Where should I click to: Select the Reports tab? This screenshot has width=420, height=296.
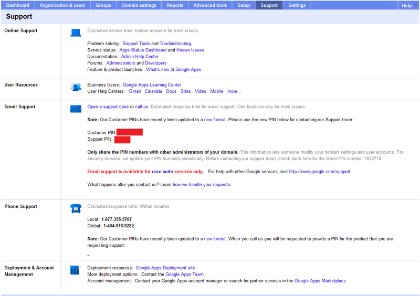point(175,5)
